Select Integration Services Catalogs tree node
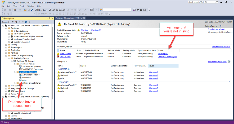Viewport: 234px width, 124px height. (x=22, y=88)
